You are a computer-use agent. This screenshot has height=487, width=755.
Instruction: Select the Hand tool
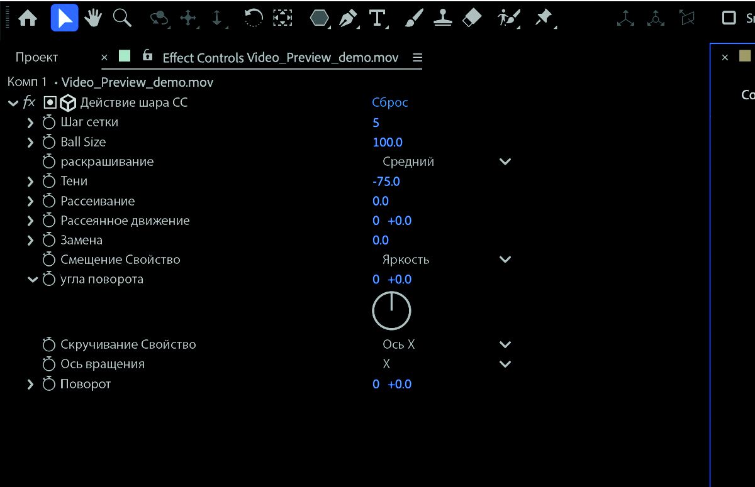[94, 18]
